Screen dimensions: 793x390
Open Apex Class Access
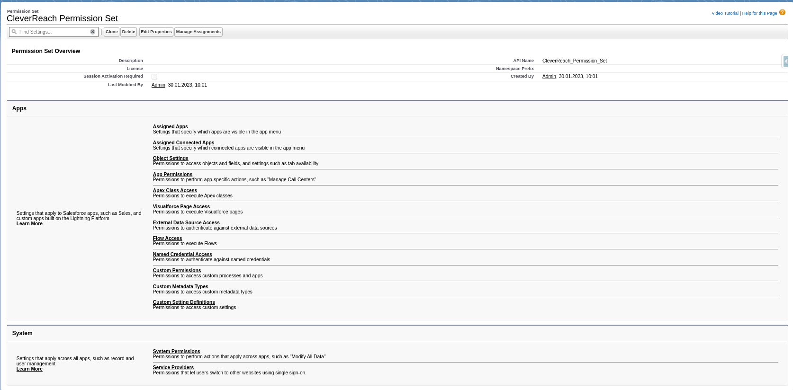(x=175, y=191)
